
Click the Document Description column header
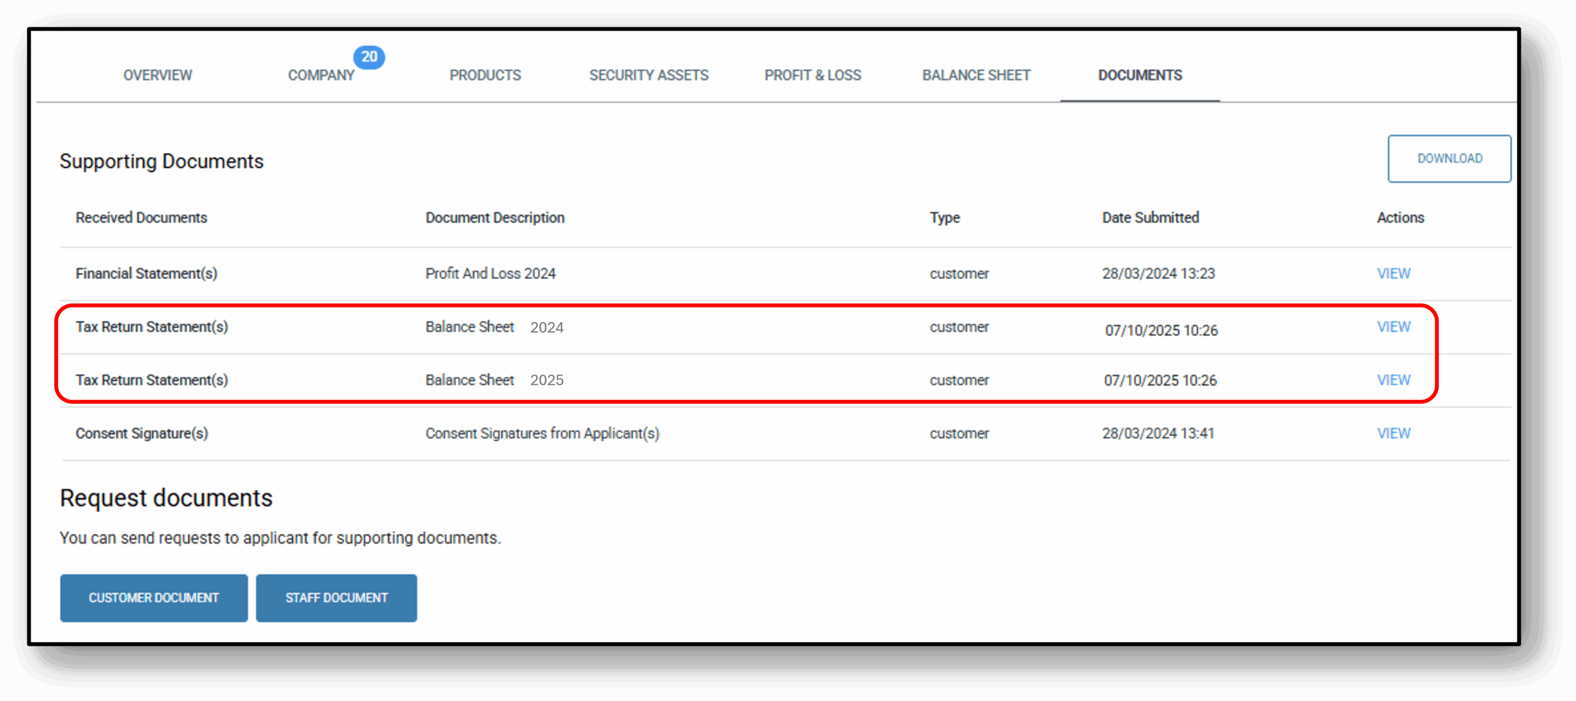(494, 218)
